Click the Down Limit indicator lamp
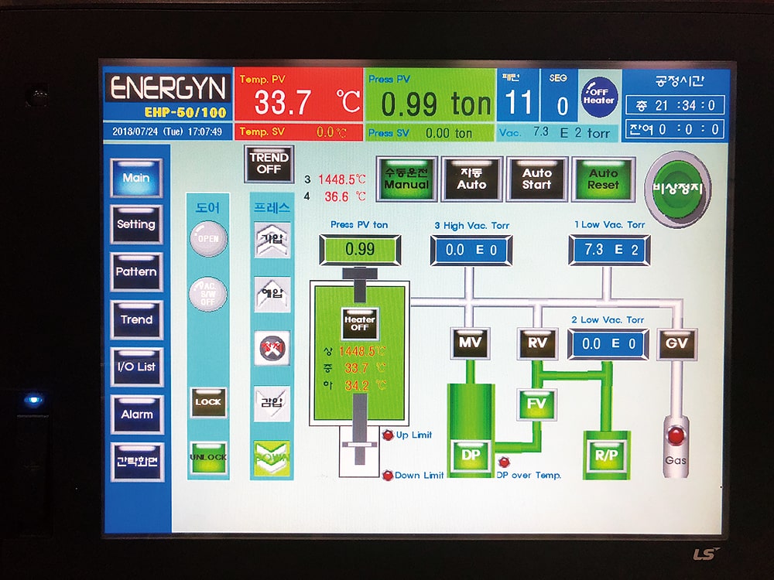 tap(388, 476)
